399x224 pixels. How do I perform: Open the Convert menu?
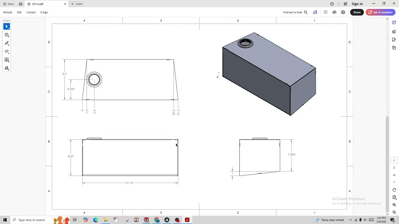pyautogui.click(x=31, y=12)
